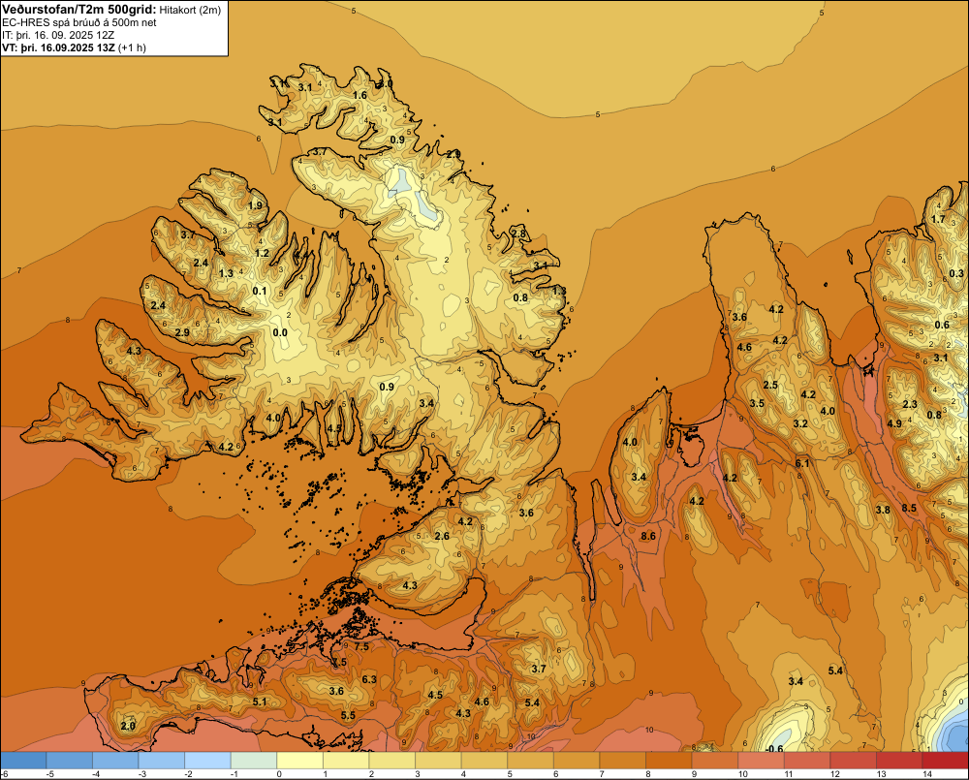Screen dimensions: 969x780
Task: Click the legend swatch between -1 and 0
Action: pos(254,761)
